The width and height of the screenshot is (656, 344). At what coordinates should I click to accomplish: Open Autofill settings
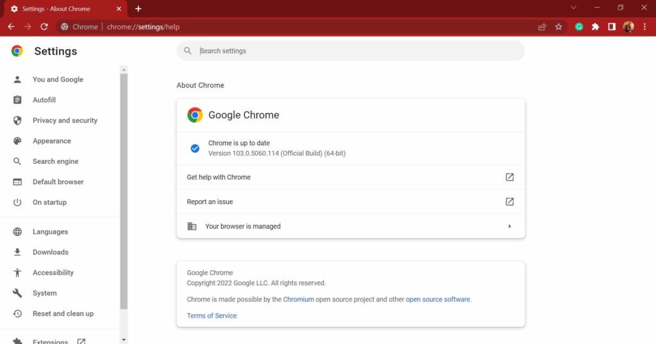(x=44, y=100)
